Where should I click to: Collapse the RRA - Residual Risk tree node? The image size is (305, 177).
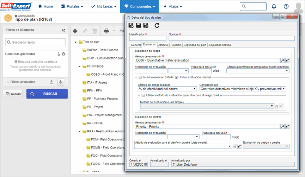[80, 131]
